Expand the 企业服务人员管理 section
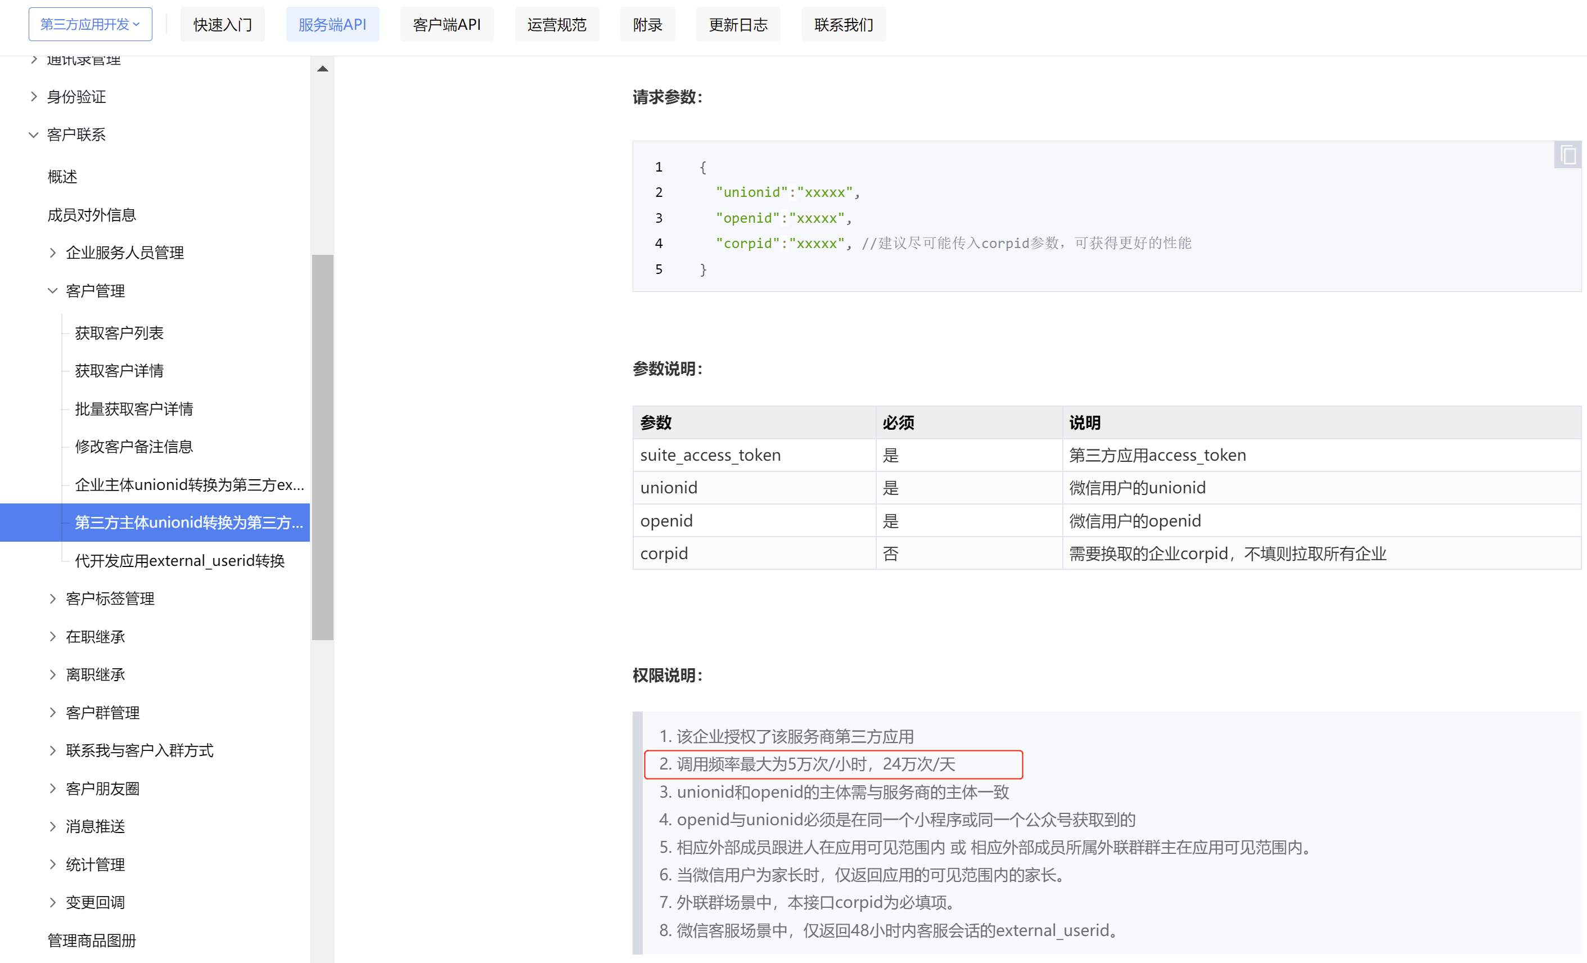The image size is (1587, 963). pos(53,253)
